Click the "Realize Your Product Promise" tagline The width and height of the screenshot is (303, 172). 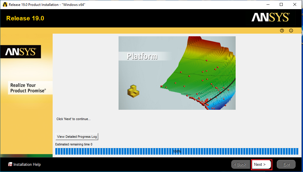(x=28, y=88)
